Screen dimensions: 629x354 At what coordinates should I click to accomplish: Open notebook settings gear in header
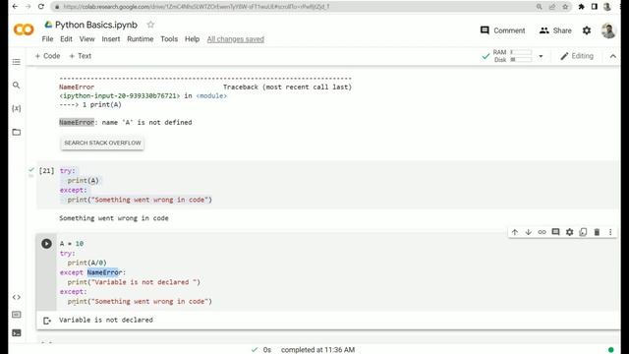coord(587,30)
